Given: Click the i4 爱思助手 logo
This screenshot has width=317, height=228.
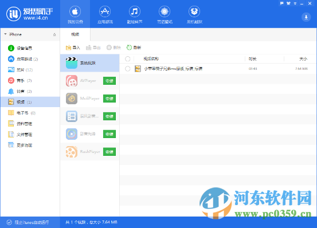Looking at the screenshot, I should (30, 14).
